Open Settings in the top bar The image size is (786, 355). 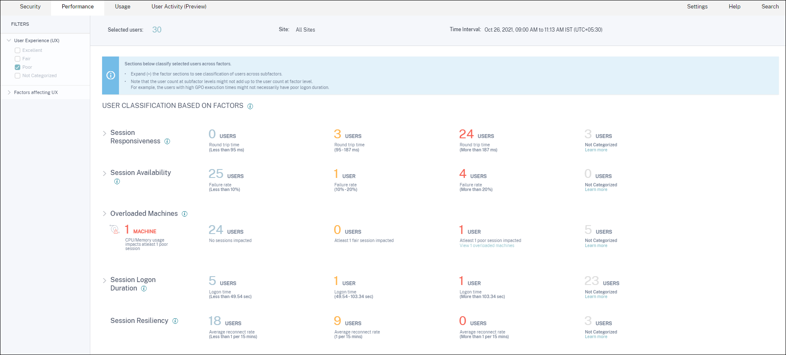[697, 7]
